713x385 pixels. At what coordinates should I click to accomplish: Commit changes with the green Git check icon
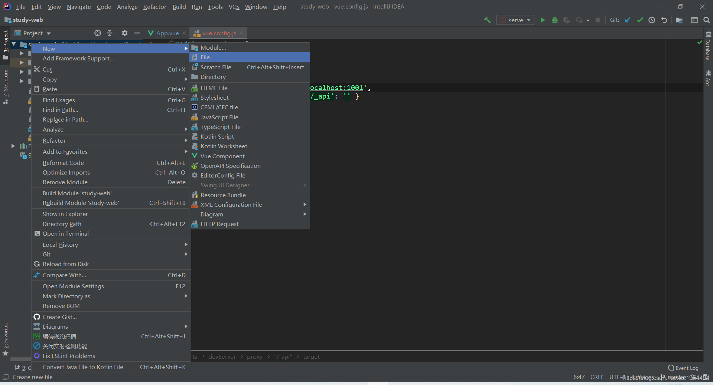pyautogui.click(x=640, y=20)
